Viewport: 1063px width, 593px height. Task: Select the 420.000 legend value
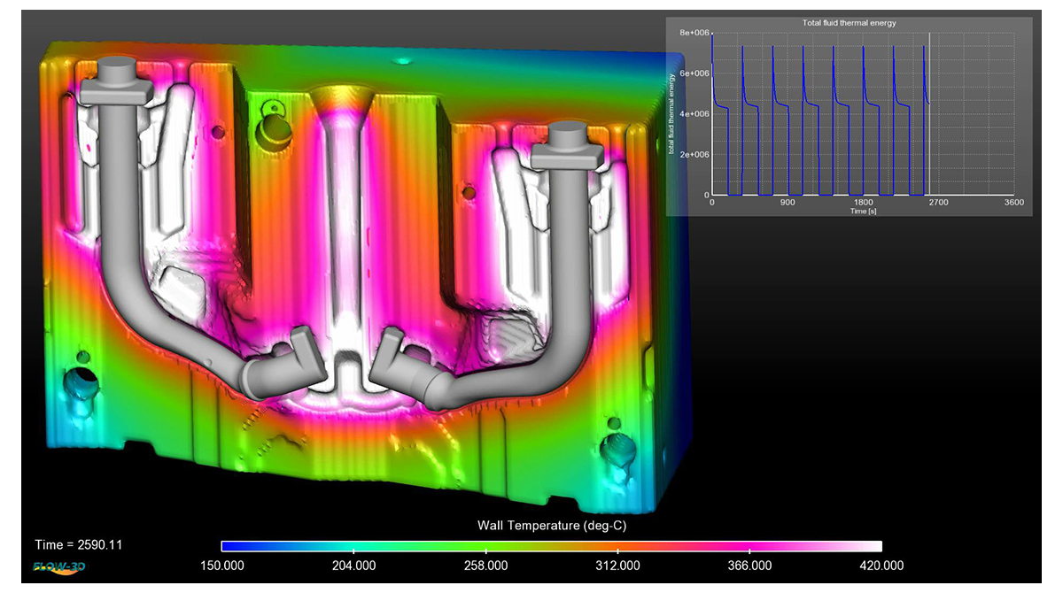[881, 566]
